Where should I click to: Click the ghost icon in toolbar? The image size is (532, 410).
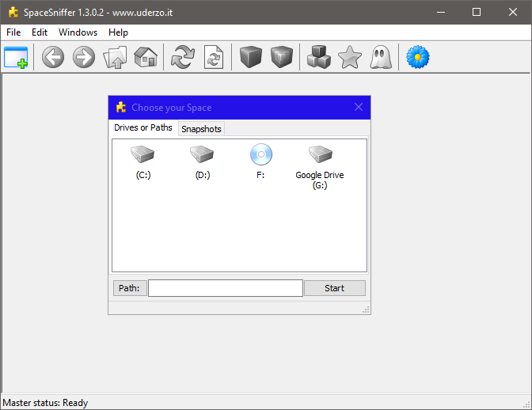pyautogui.click(x=381, y=57)
